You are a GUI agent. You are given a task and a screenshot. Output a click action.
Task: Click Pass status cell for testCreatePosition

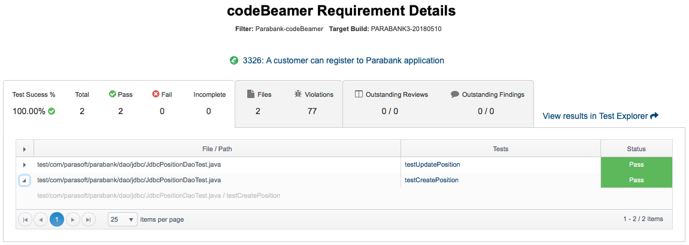pos(636,180)
